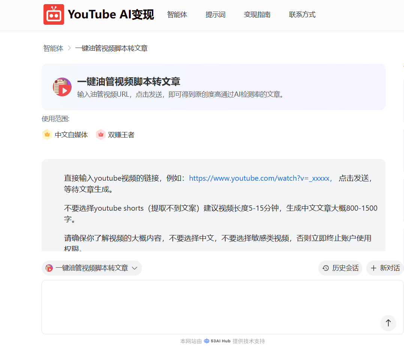
Task: Open the 变现指南 navigation item
Action: 257,15
